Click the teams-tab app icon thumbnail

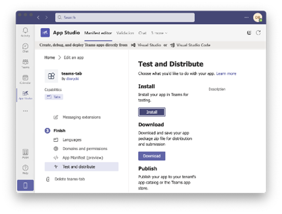51,76
